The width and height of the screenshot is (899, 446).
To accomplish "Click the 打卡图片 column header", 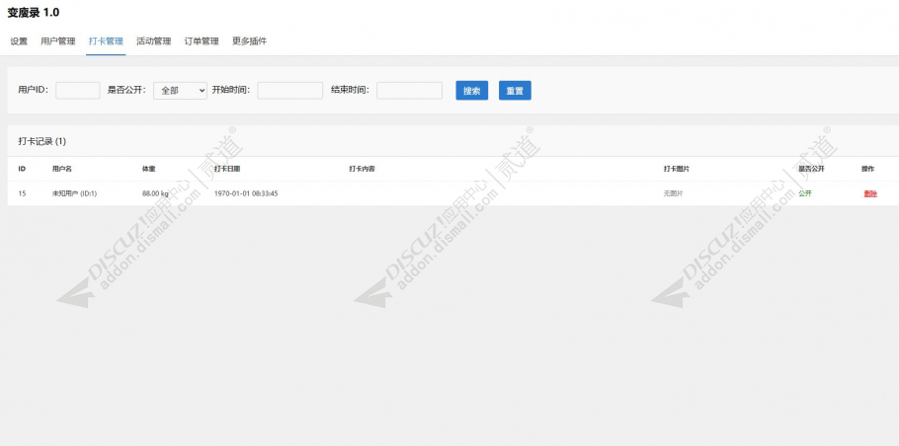I will (677, 169).
